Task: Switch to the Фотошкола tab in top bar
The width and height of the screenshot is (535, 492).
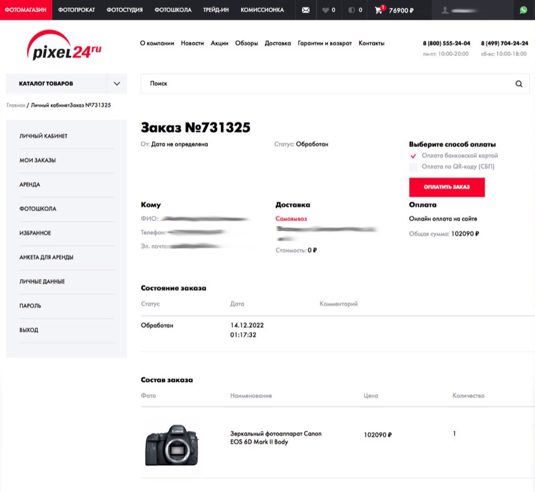Action: pyautogui.click(x=172, y=10)
